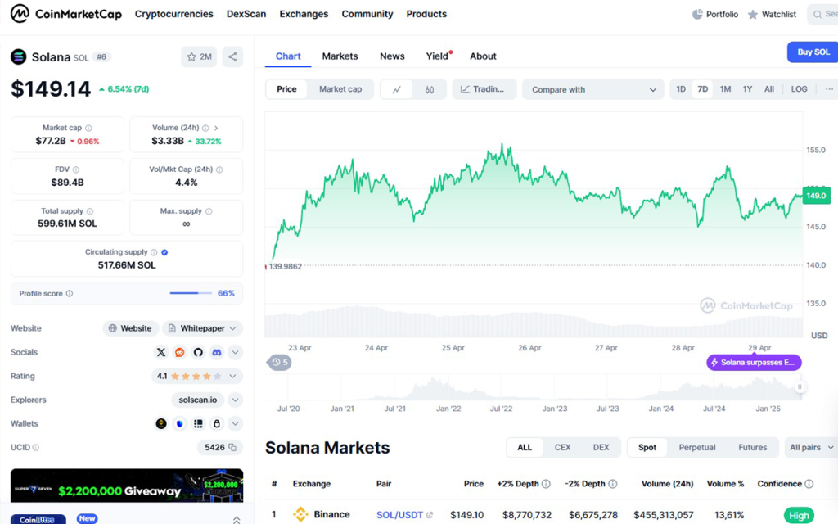Click the Profile score info icon

70,294
